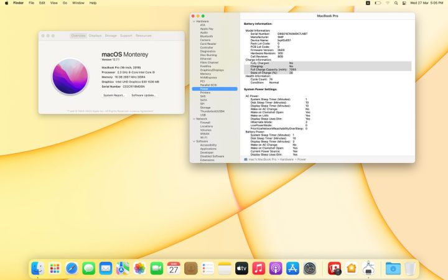The width and height of the screenshot is (448, 280).
Task: Select Audio in the Hardware list
Action: (204, 32)
